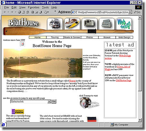
Task: Follow the Old Photos Page link
Action: coord(124,80)
